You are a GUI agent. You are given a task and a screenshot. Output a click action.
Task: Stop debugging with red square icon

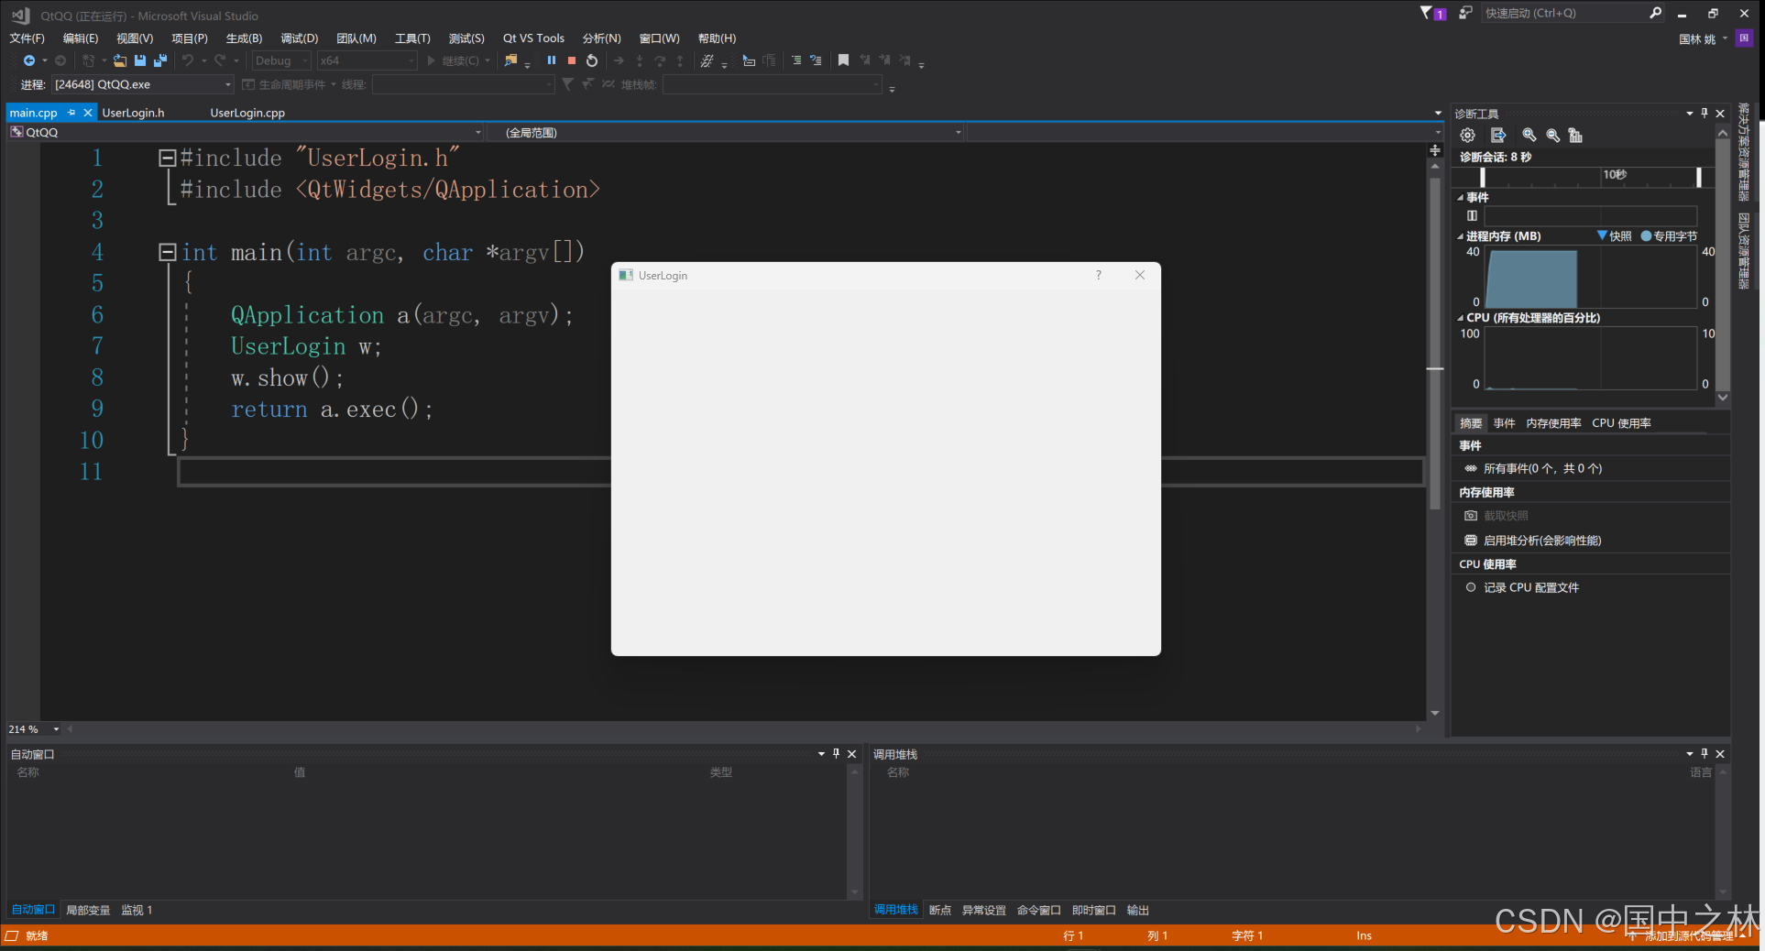[x=572, y=60]
